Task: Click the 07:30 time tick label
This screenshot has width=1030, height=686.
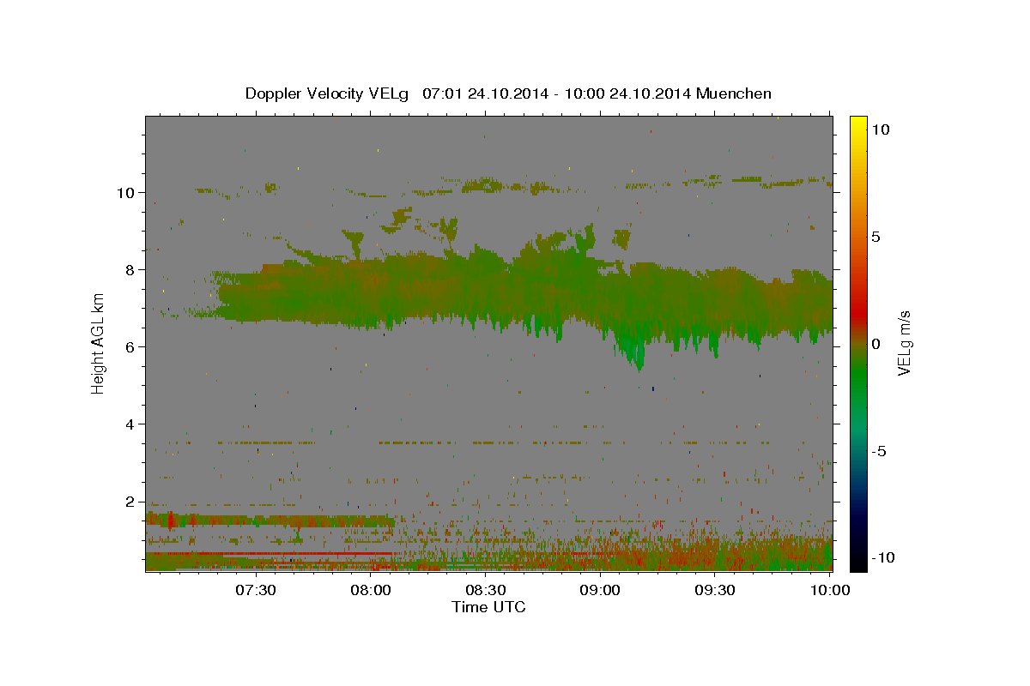Action: click(255, 590)
